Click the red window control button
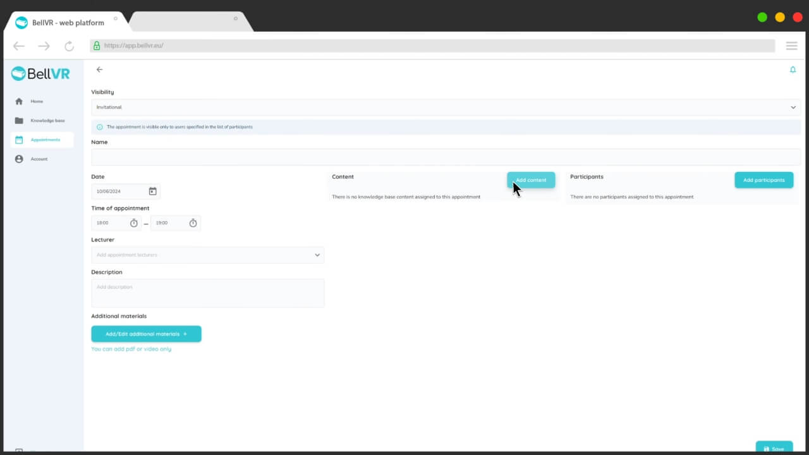Image resolution: width=809 pixels, height=455 pixels. [x=797, y=17]
